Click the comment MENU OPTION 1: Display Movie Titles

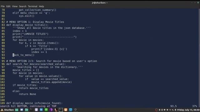coord(35,22)
